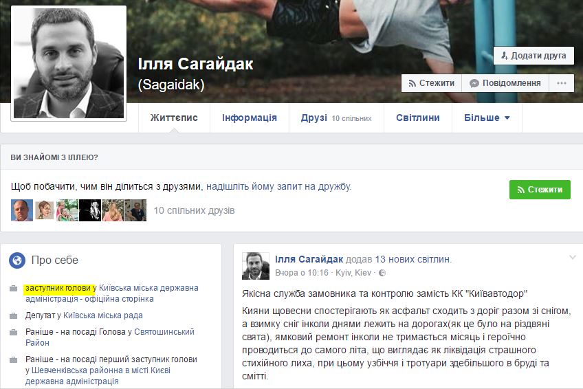Viewport: 583px width, 389px height.
Task: Click the globe icon beside Про себе
Action: click(17, 260)
